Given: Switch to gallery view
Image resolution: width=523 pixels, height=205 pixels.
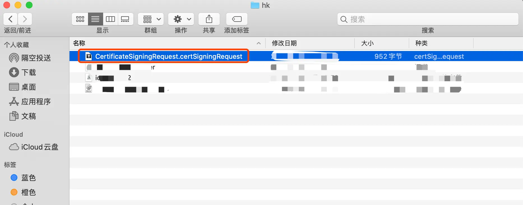Looking at the screenshot, I should tap(125, 19).
